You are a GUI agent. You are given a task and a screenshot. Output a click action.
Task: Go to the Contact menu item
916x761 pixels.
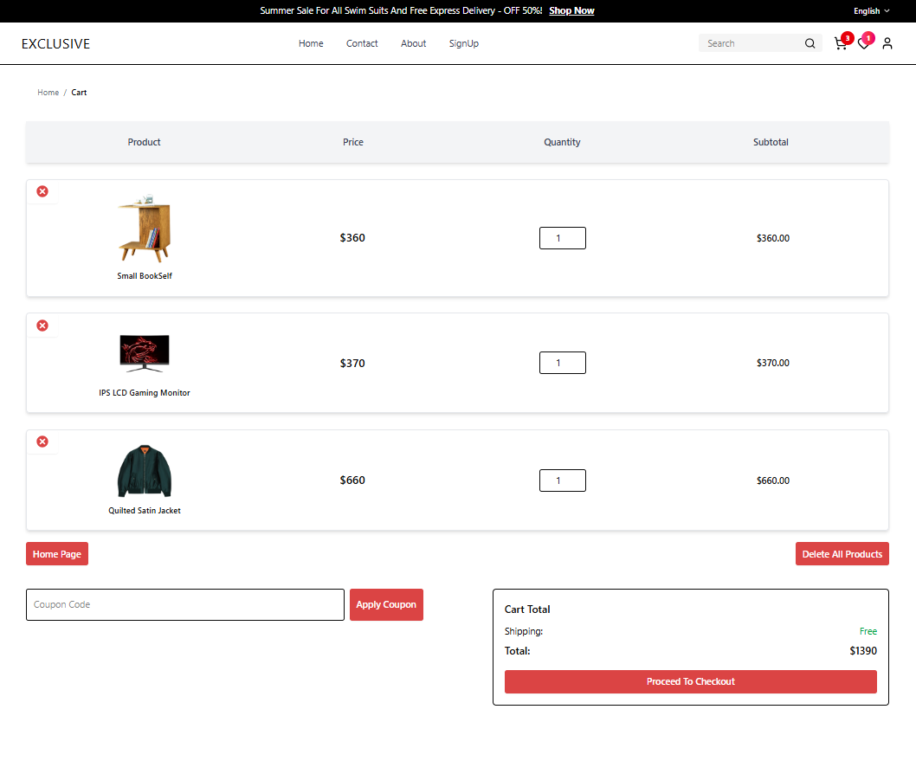pos(362,43)
